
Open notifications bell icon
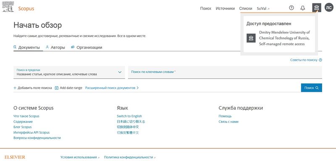point(302,8)
